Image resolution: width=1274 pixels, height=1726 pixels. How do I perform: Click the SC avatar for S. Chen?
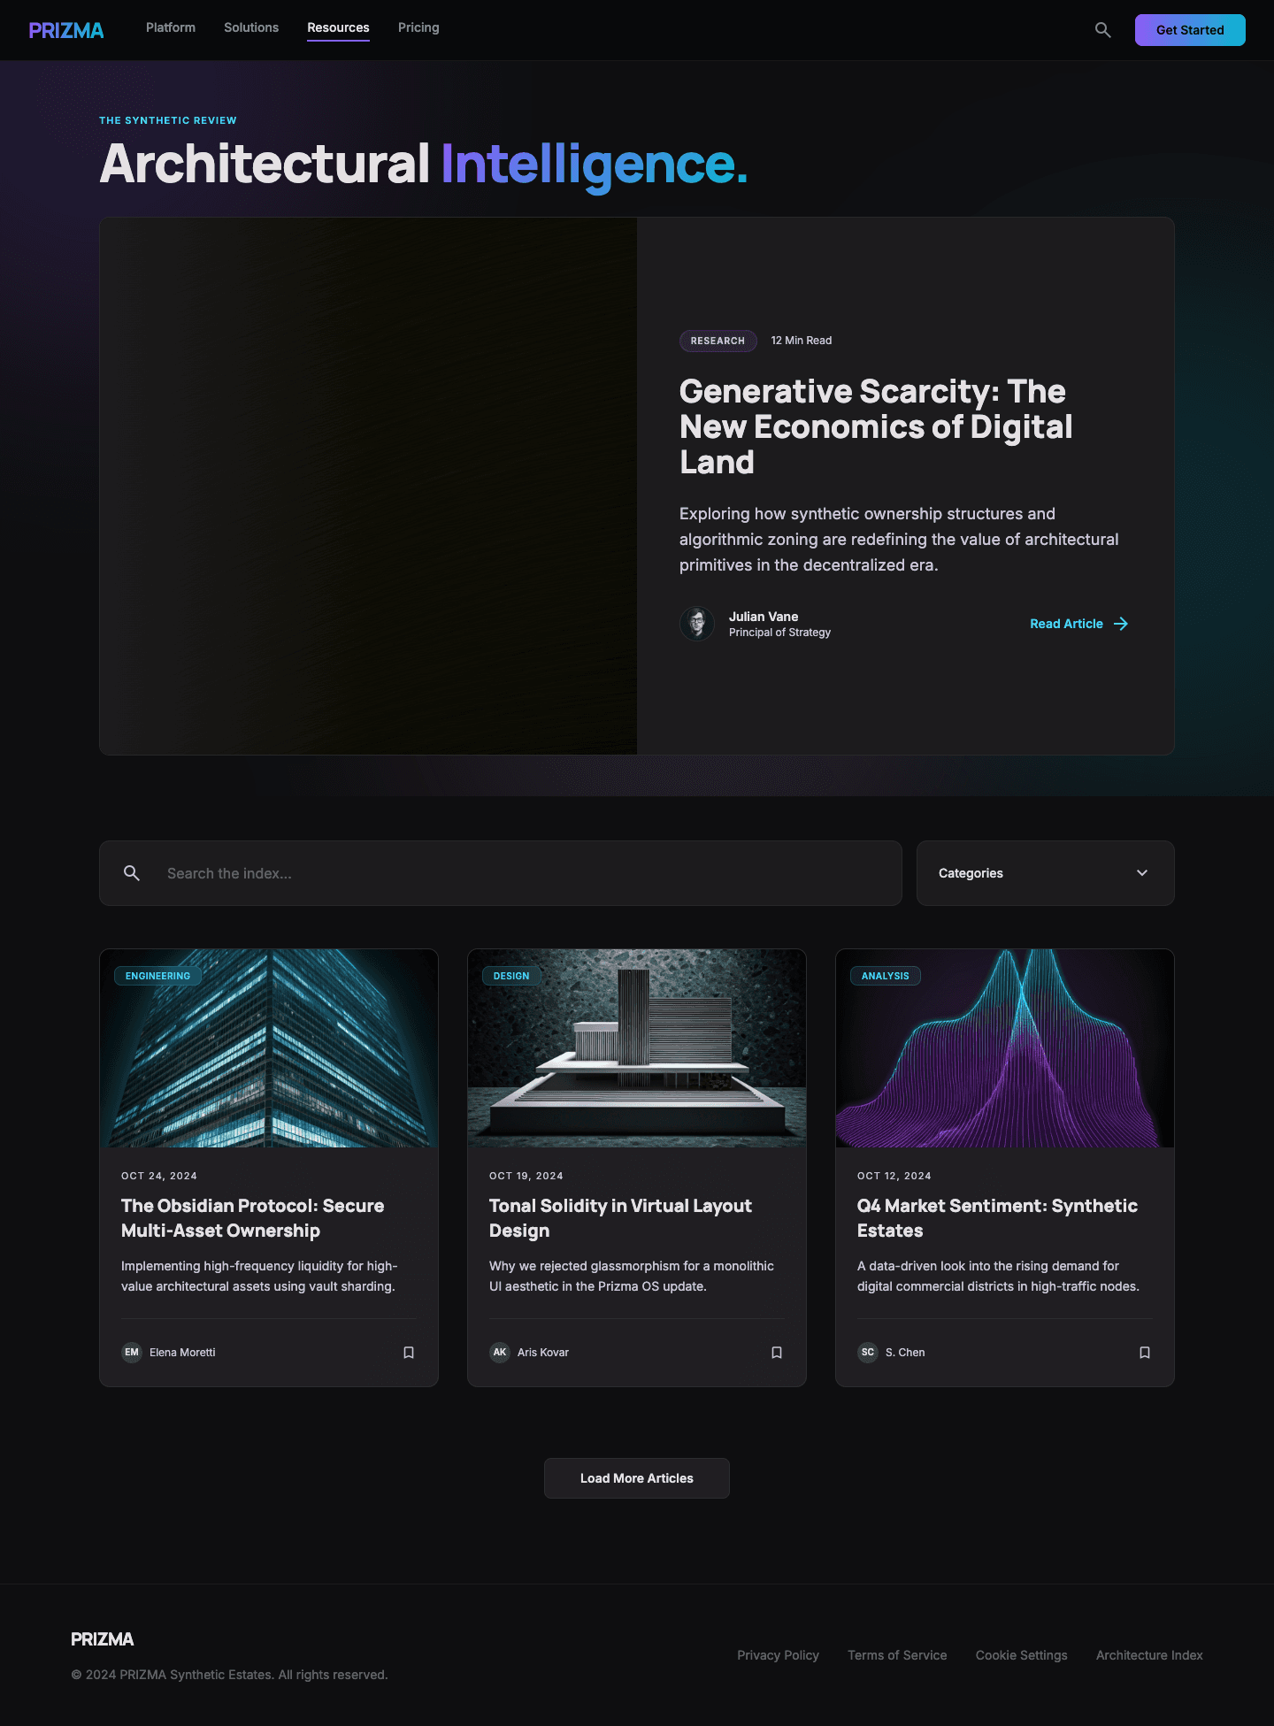tap(868, 1353)
